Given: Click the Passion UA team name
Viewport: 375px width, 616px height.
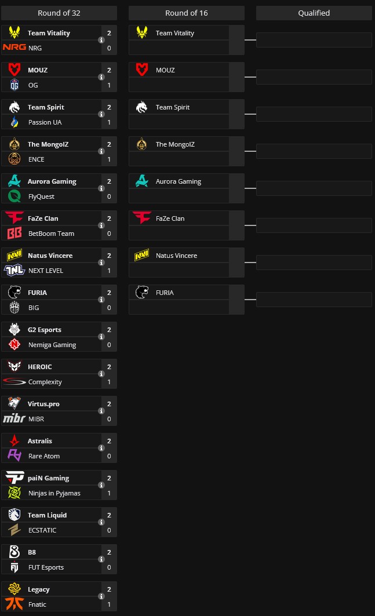Looking at the screenshot, I should tap(46, 122).
